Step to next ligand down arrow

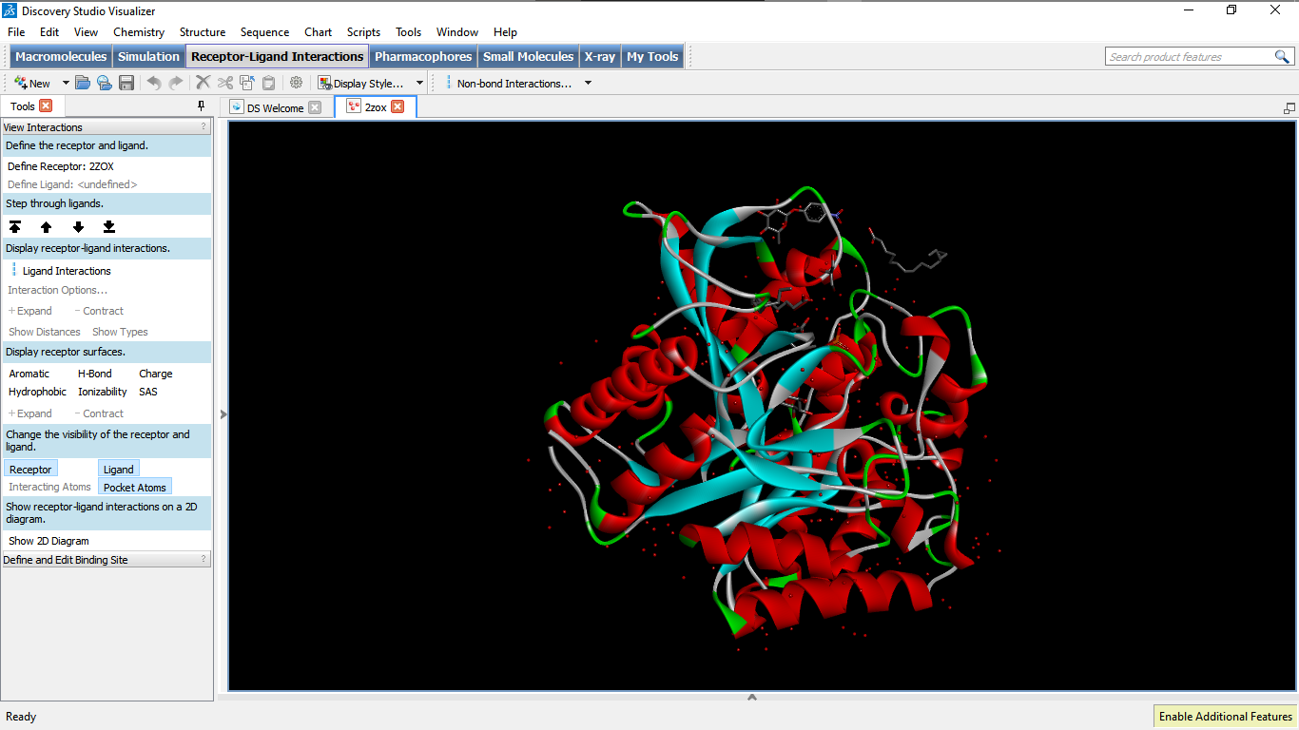[78, 227]
